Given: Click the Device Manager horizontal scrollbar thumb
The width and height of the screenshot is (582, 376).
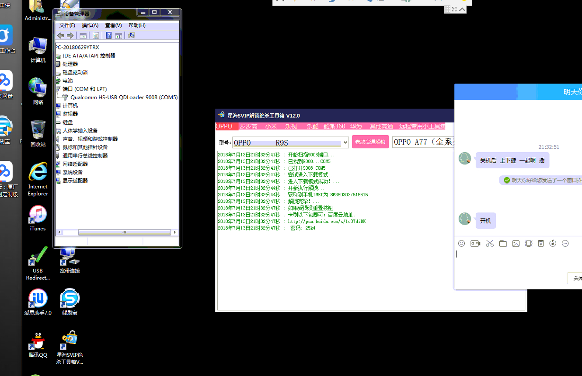Looking at the screenshot, I should [124, 232].
